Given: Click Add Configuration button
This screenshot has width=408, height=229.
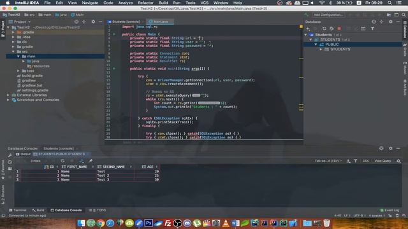Looking at the screenshot, I should pyautogui.click(x=328, y=15).
